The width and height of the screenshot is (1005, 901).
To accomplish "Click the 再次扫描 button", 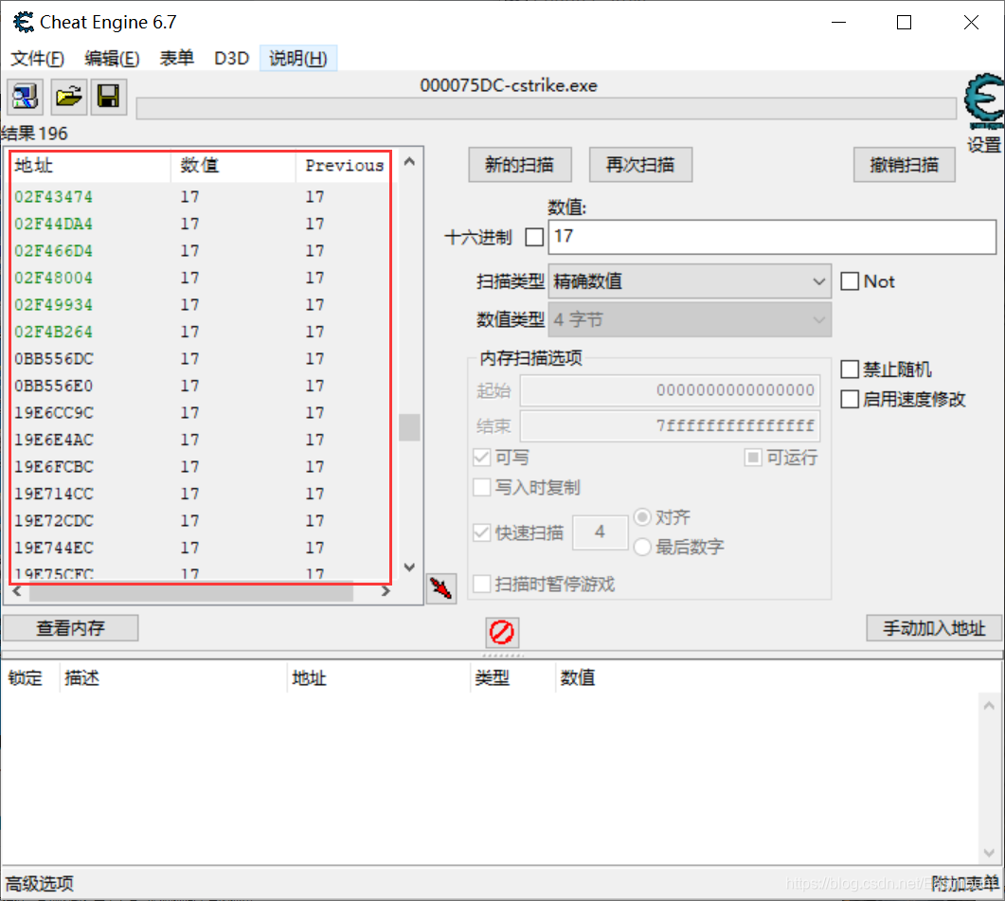I will (640, 165).
